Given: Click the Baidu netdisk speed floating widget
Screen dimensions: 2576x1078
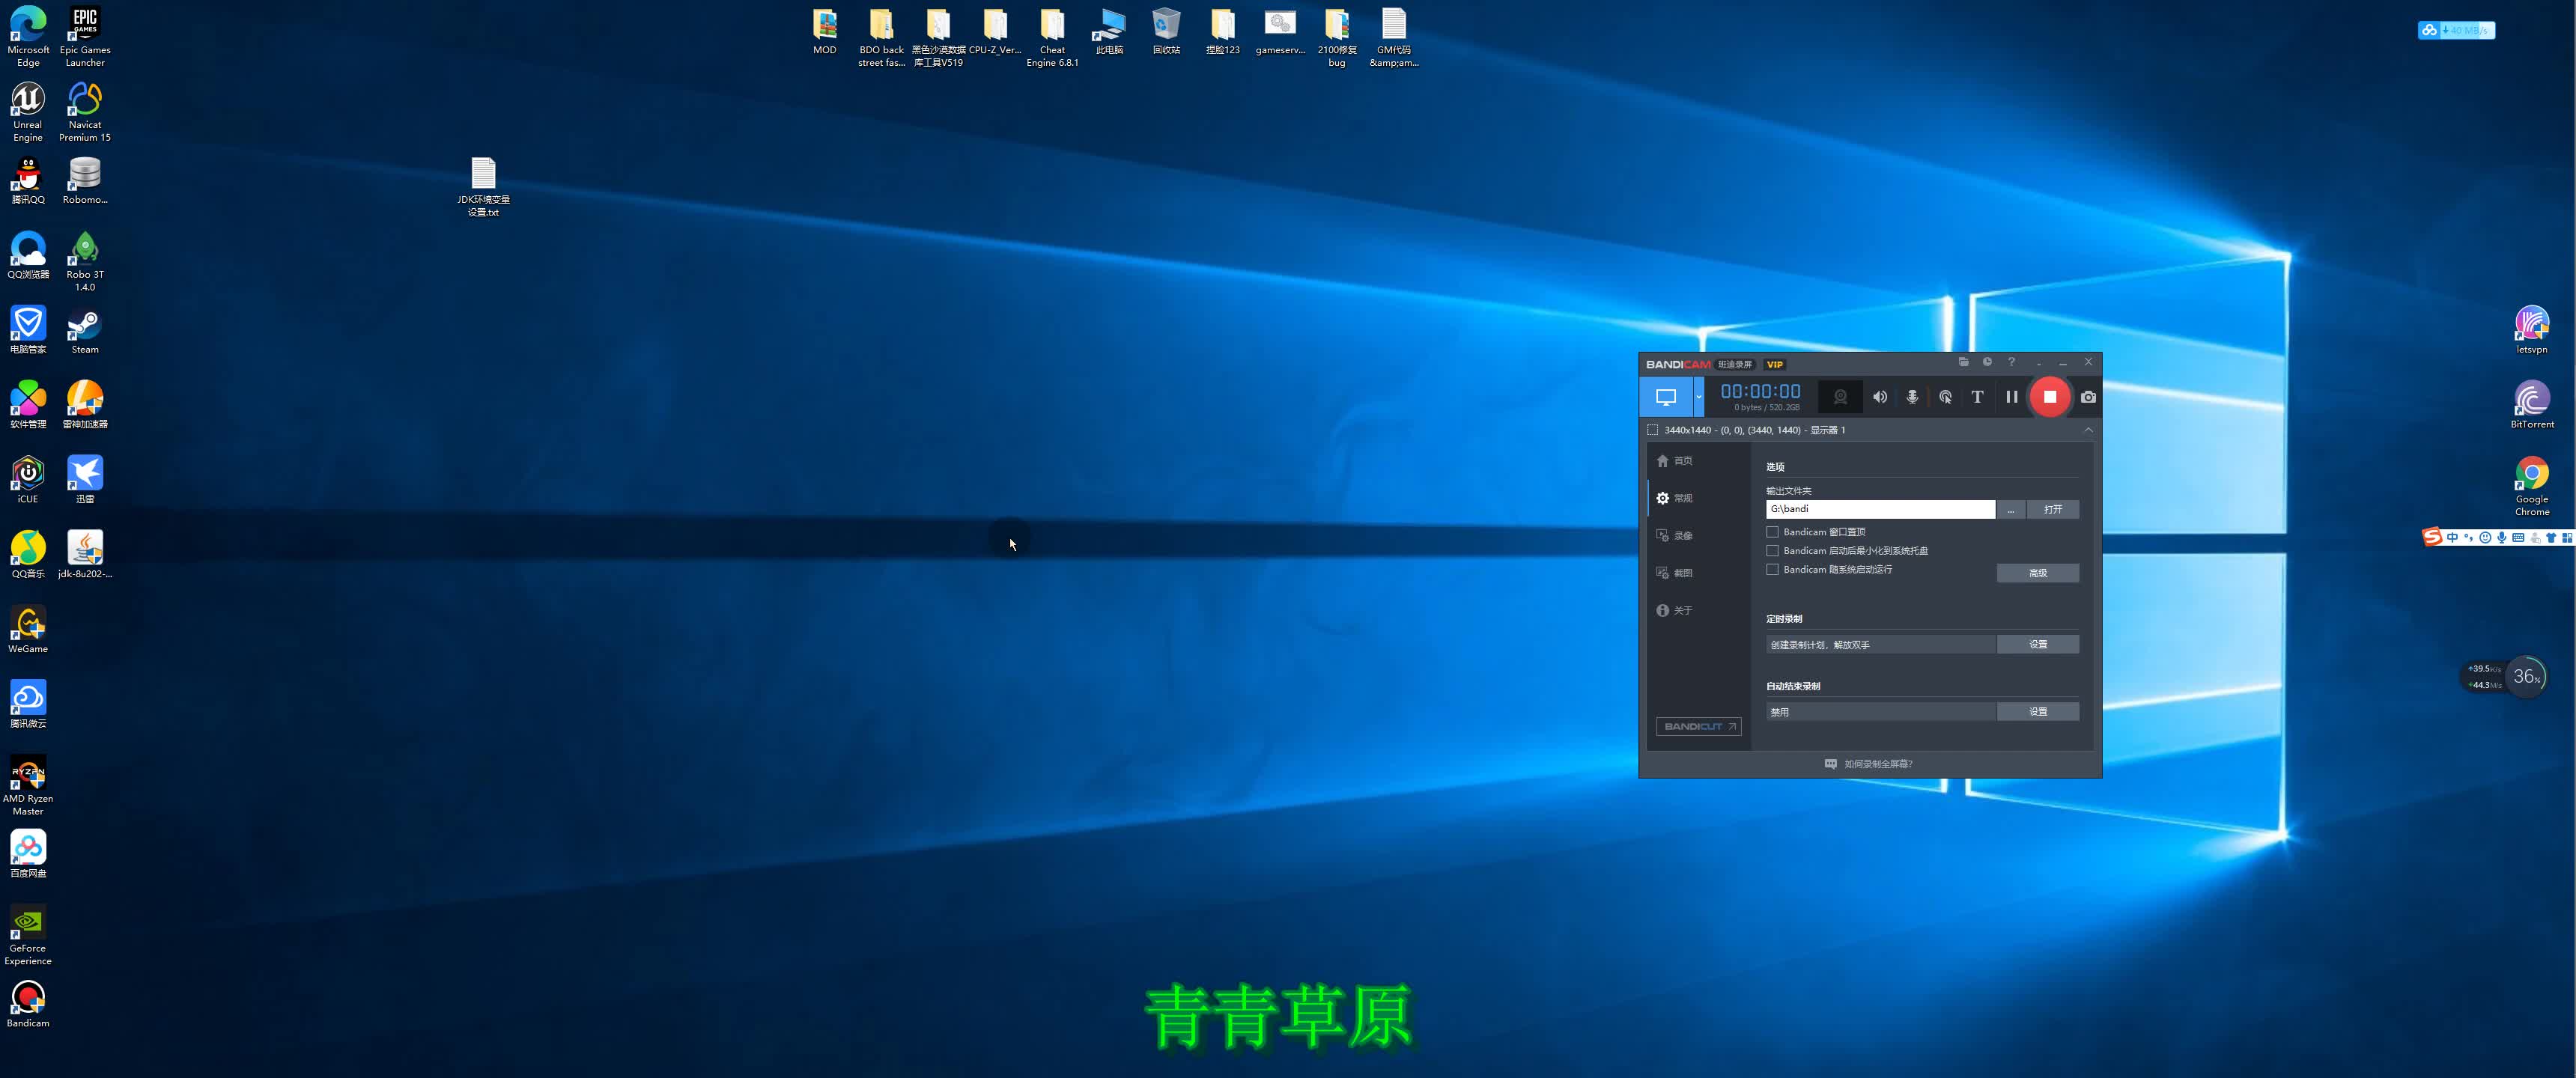Looking at the screenshot, I should (2456, 30).
